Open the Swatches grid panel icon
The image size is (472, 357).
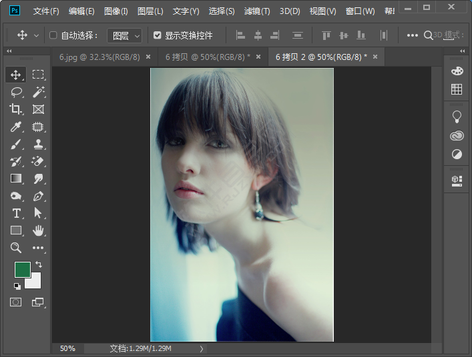point(457,89)
